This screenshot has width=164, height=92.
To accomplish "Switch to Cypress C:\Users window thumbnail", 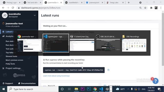I will pyautogui.click(x=82, y=43).
